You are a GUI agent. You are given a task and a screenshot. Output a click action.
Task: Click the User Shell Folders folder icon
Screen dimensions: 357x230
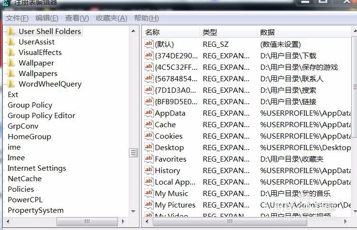[x=11, y=31]
